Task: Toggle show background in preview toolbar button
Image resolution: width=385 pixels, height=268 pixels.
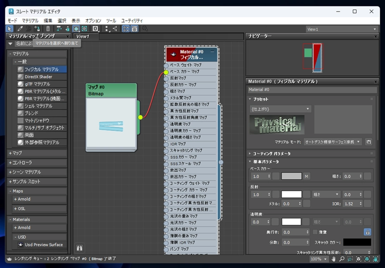Action: pyautogui.click(x=84, y=29)
